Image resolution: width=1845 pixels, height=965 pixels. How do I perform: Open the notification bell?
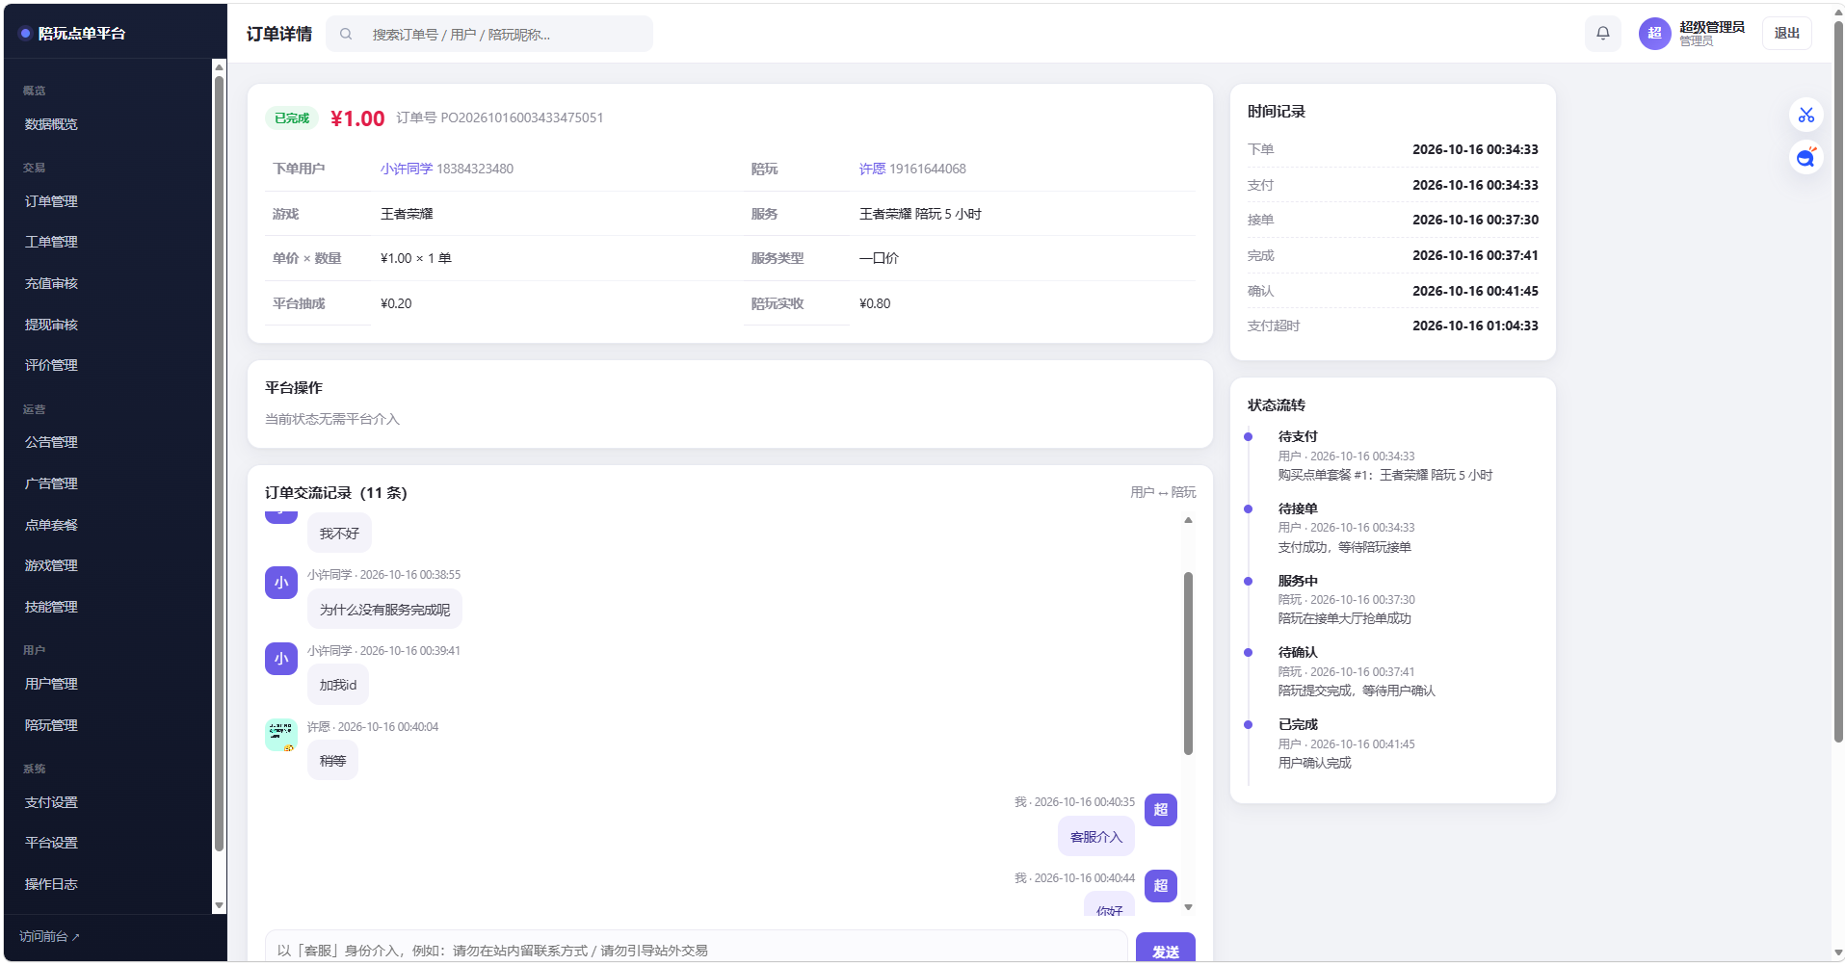pos(1602,34)
